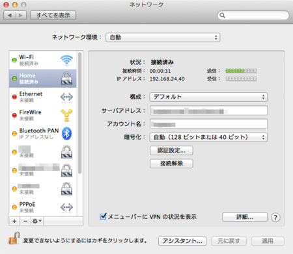Open the 詳細... advanced settings
This screenshot has width=293, height=254.
pos(245,217)
